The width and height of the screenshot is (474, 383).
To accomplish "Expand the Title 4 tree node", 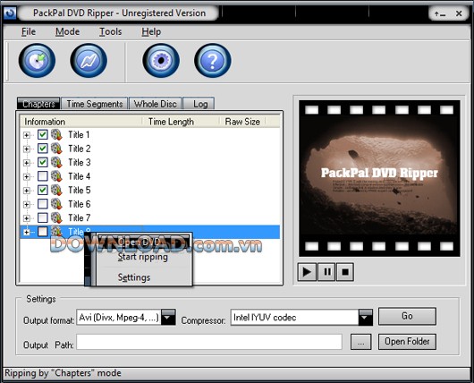I will click(x=27, y=176).
